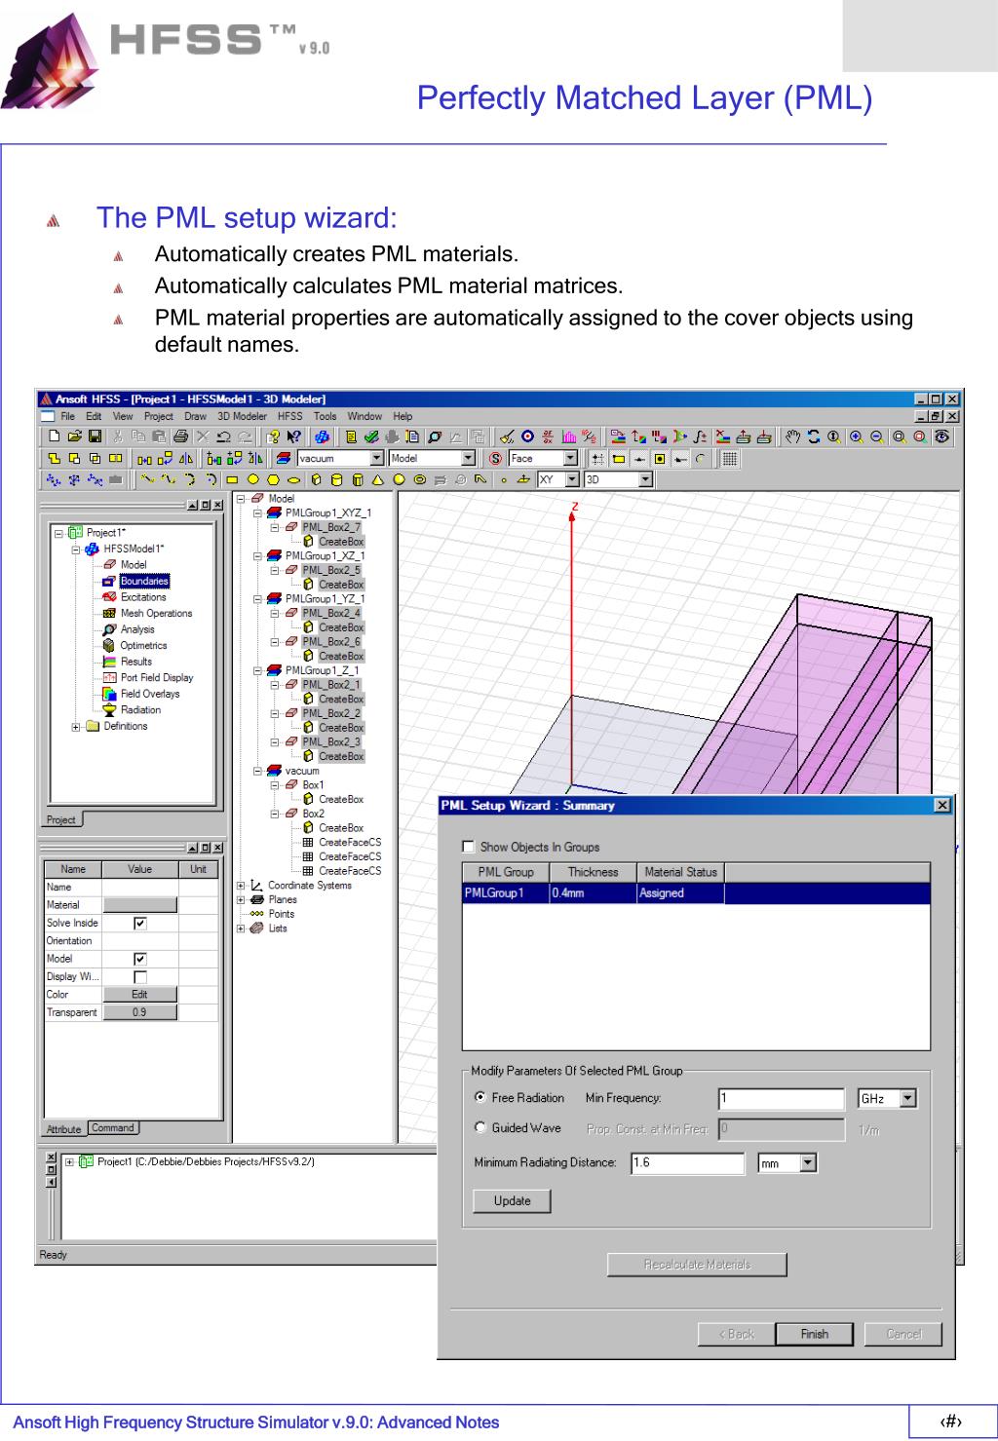Select the Draw Cylinder tool
Viewport: 998px width, 1441px height.
pyautogui.click(x=336, y=480)
